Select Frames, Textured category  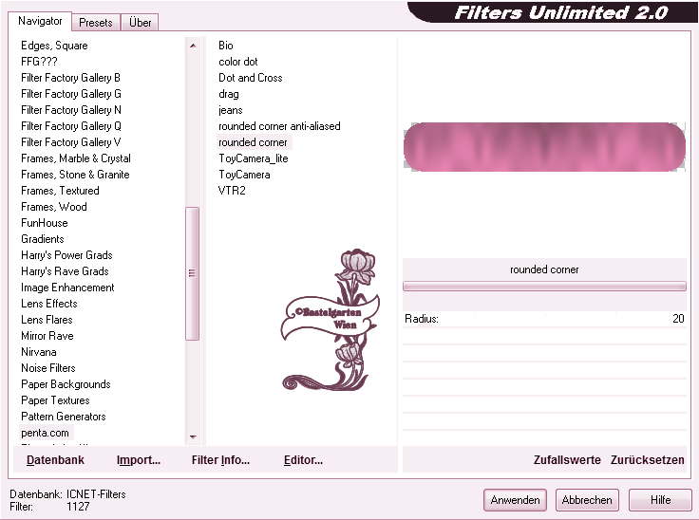[x=60, y=191]
